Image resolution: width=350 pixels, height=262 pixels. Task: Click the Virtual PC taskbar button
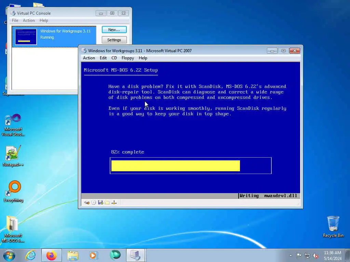point(136,255)
